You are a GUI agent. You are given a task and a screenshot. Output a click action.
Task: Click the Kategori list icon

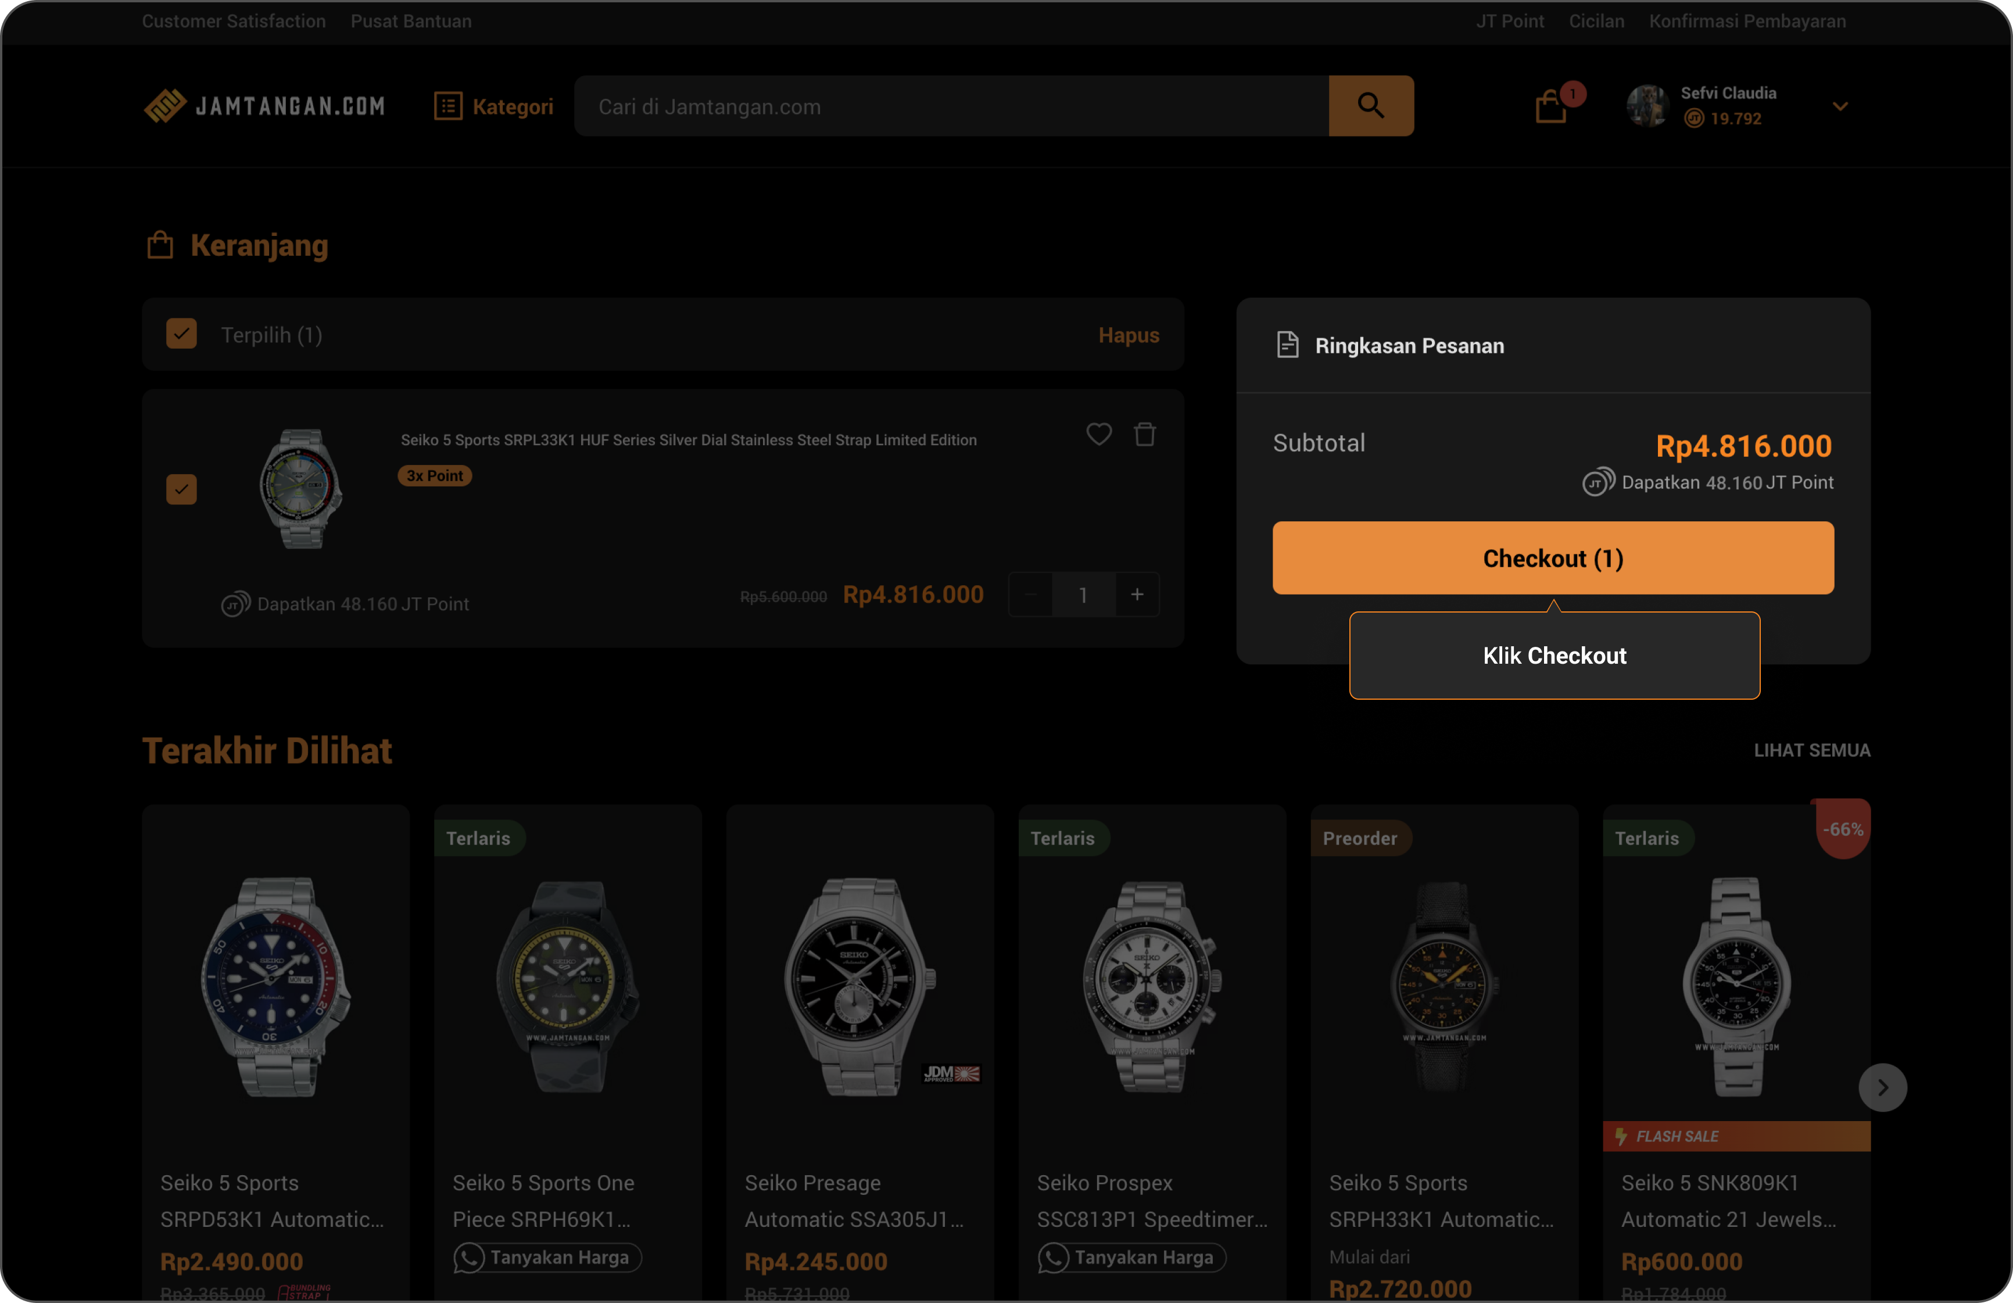pos(448,106)
